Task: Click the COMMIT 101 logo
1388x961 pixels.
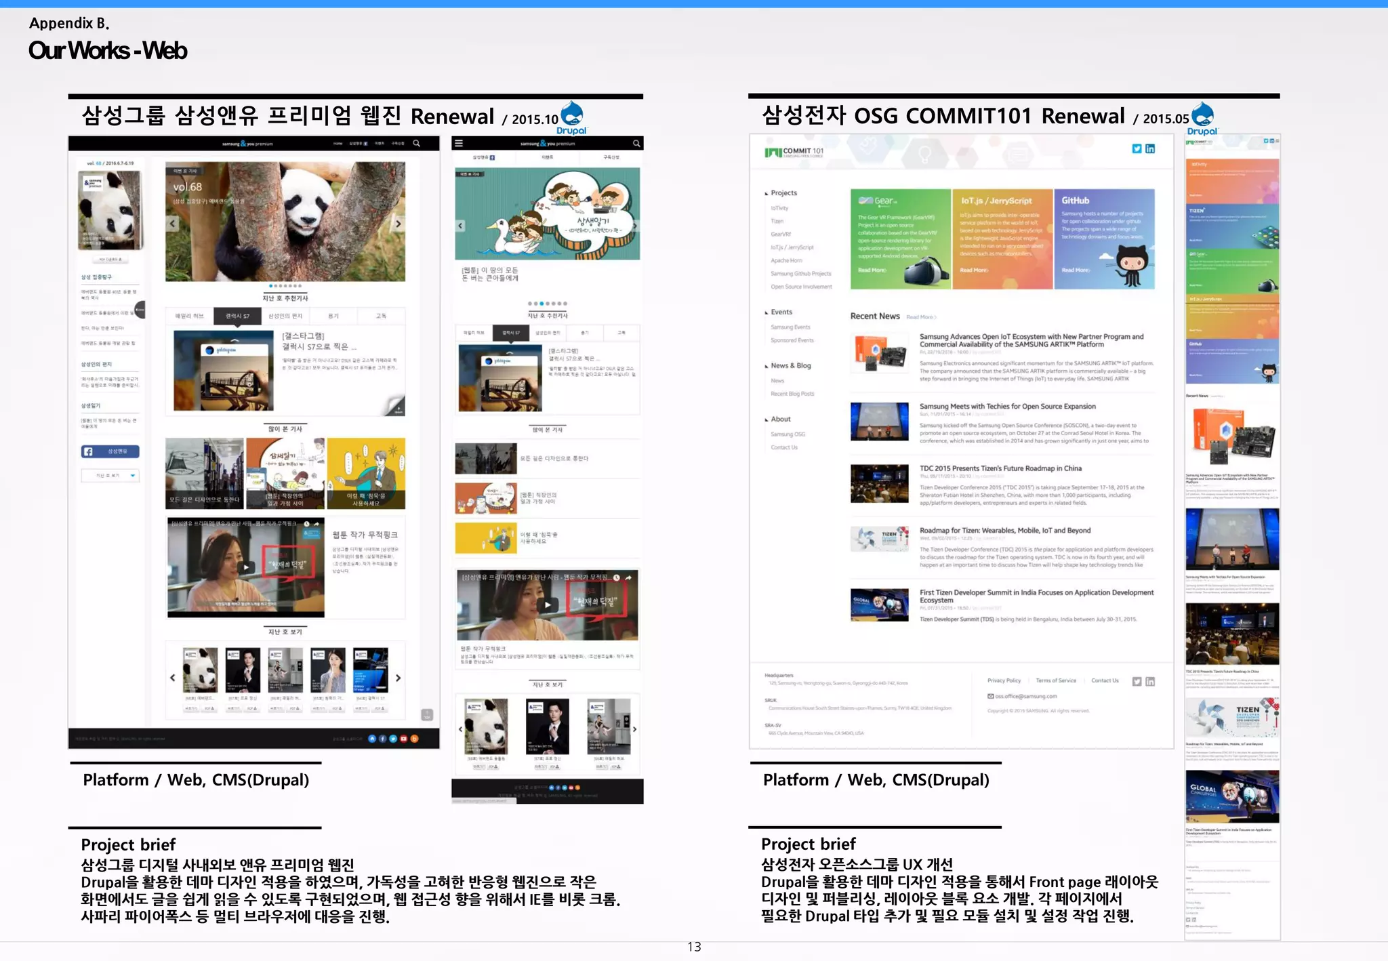Action: 794,152
